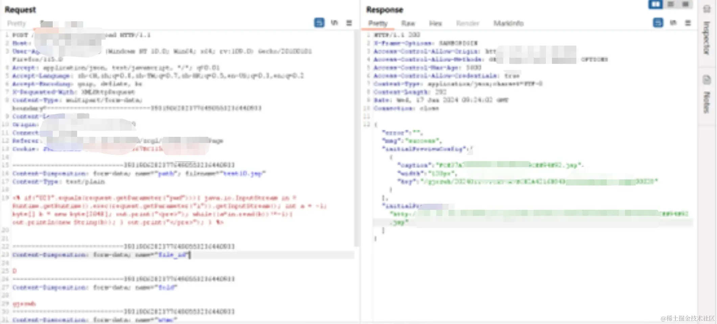
Task: Click the POST request line
Action: pos(81,35)
